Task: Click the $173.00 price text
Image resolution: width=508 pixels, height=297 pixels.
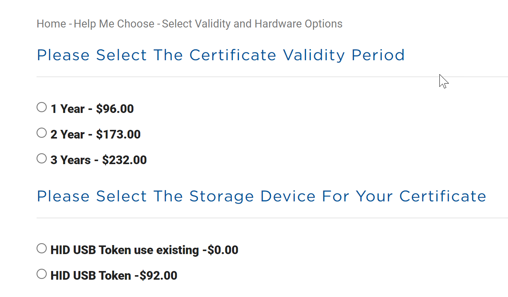Action: (118, 135)
